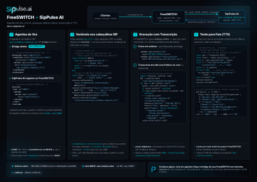Click the main title "FreeSWITCH + SipPulse AI"

coord(35,17)
